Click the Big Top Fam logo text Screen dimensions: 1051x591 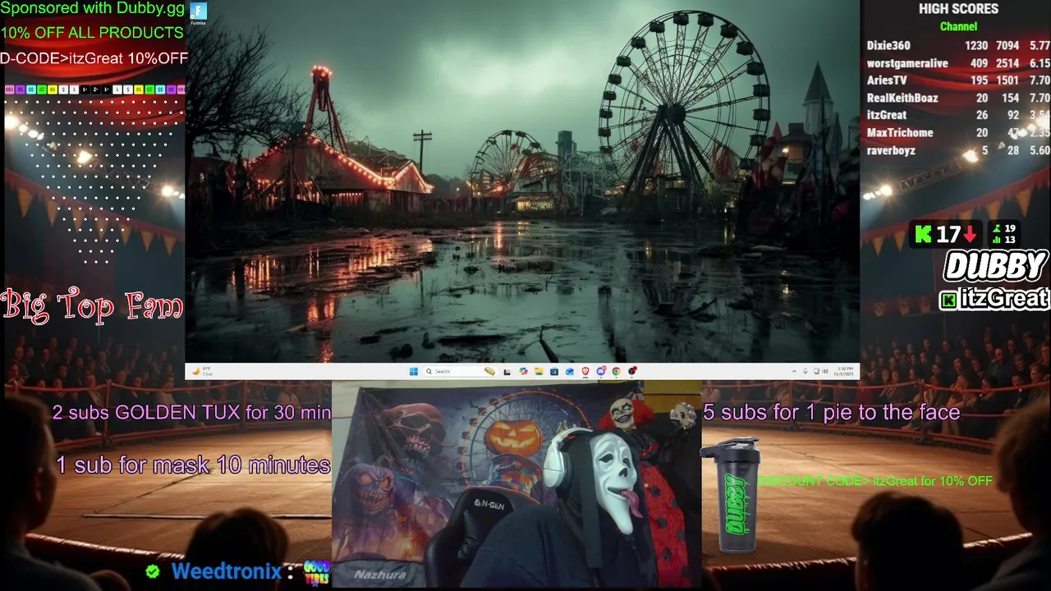pyautogui.click(x=92, y=305)
